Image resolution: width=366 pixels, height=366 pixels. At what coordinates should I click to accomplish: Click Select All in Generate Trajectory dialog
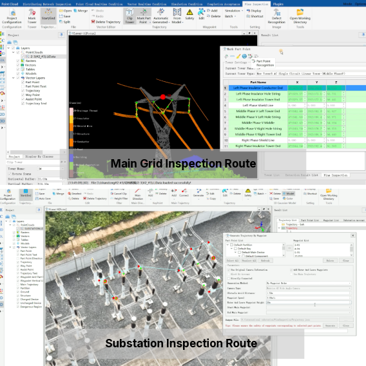pyautogui.click(x=233, y=260)
